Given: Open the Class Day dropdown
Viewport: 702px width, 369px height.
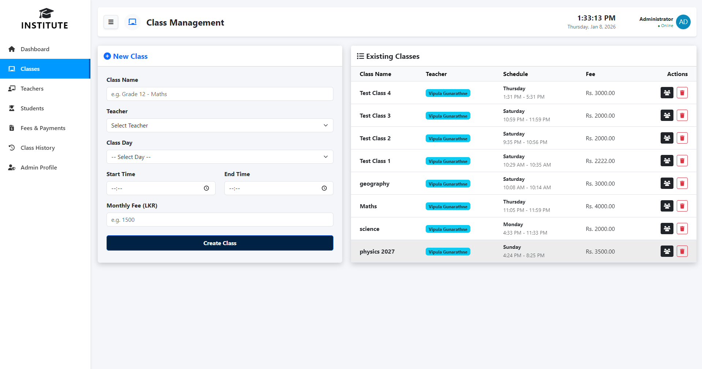Looking at the screenshot, I should coord(220,157).
